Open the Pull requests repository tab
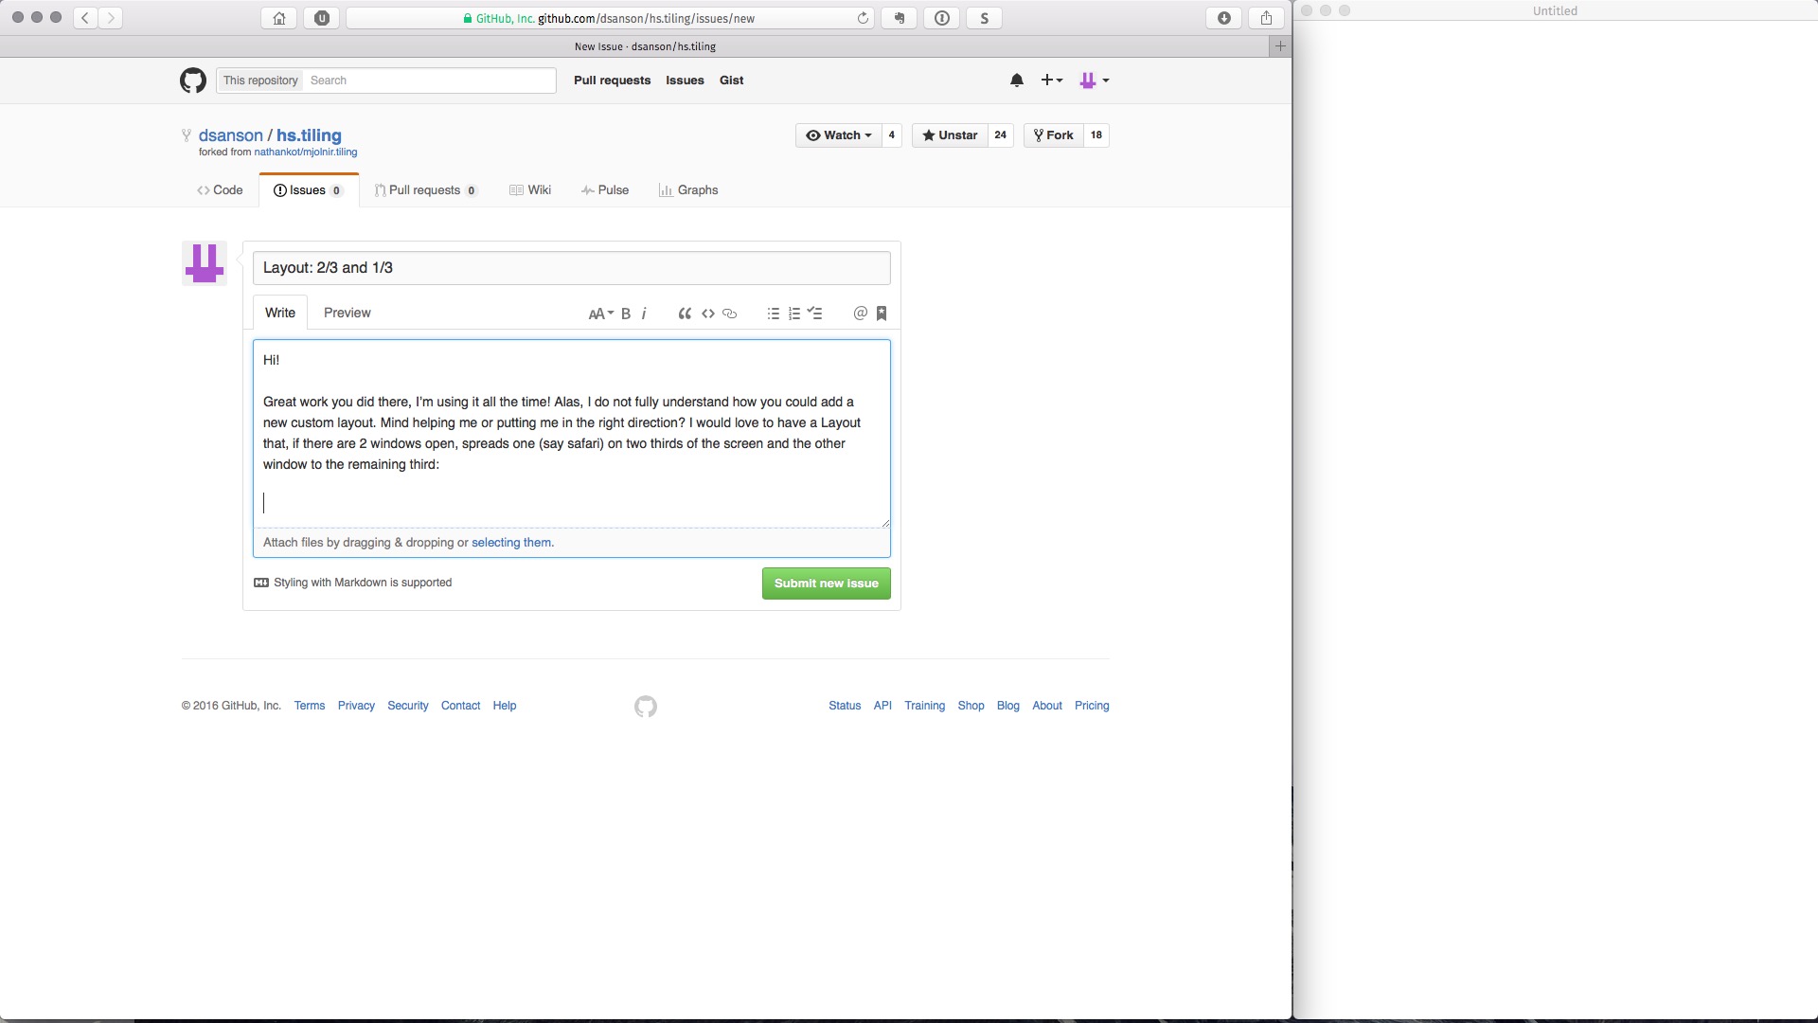 point(424,190)
